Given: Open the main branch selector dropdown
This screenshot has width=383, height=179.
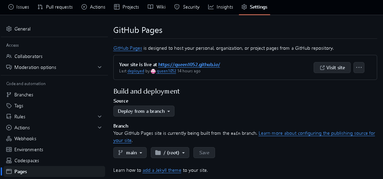Looking at the screenshot, I should point(130,153).
